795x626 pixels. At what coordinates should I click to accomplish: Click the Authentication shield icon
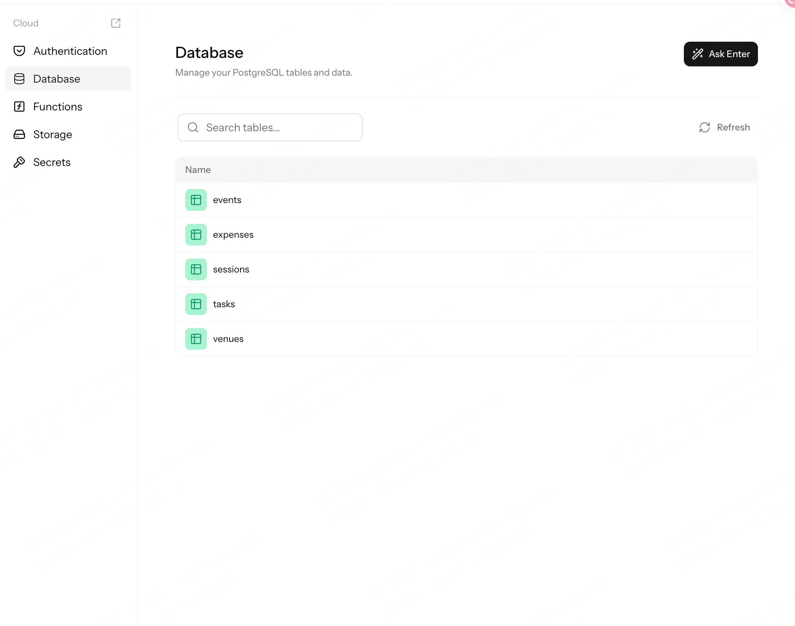tap(19, 51)
